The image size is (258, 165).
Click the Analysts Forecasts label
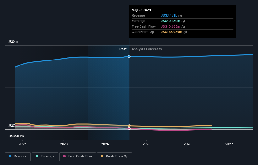click(x=147, y=49)
